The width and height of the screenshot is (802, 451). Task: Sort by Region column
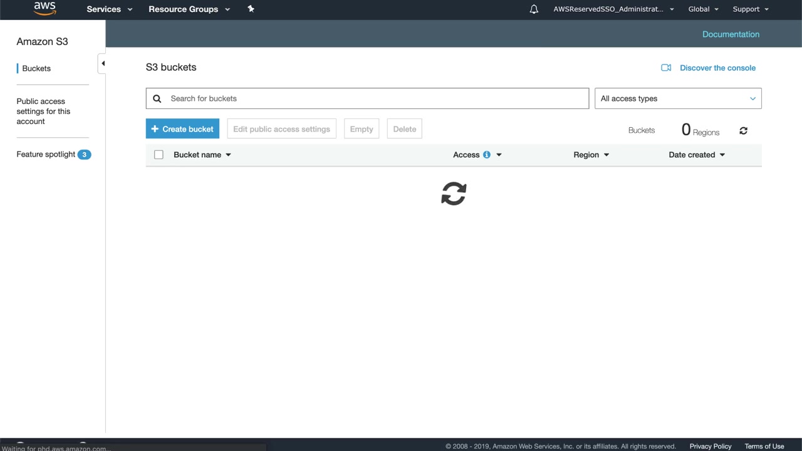click(591, 155)
